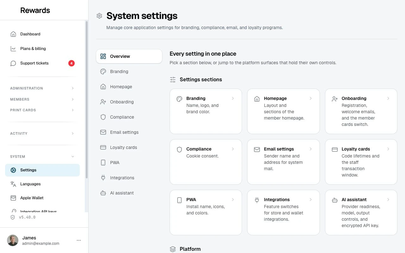Open the Loyalty cards settings card
Viewport: 405px width, 253px height.
pyautogui.click(x=361, y=162)
